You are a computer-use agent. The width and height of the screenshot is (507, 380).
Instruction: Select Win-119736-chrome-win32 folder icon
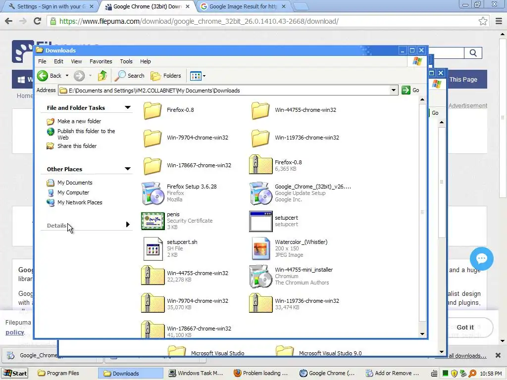pyautogui.click(x=260, y=138)
